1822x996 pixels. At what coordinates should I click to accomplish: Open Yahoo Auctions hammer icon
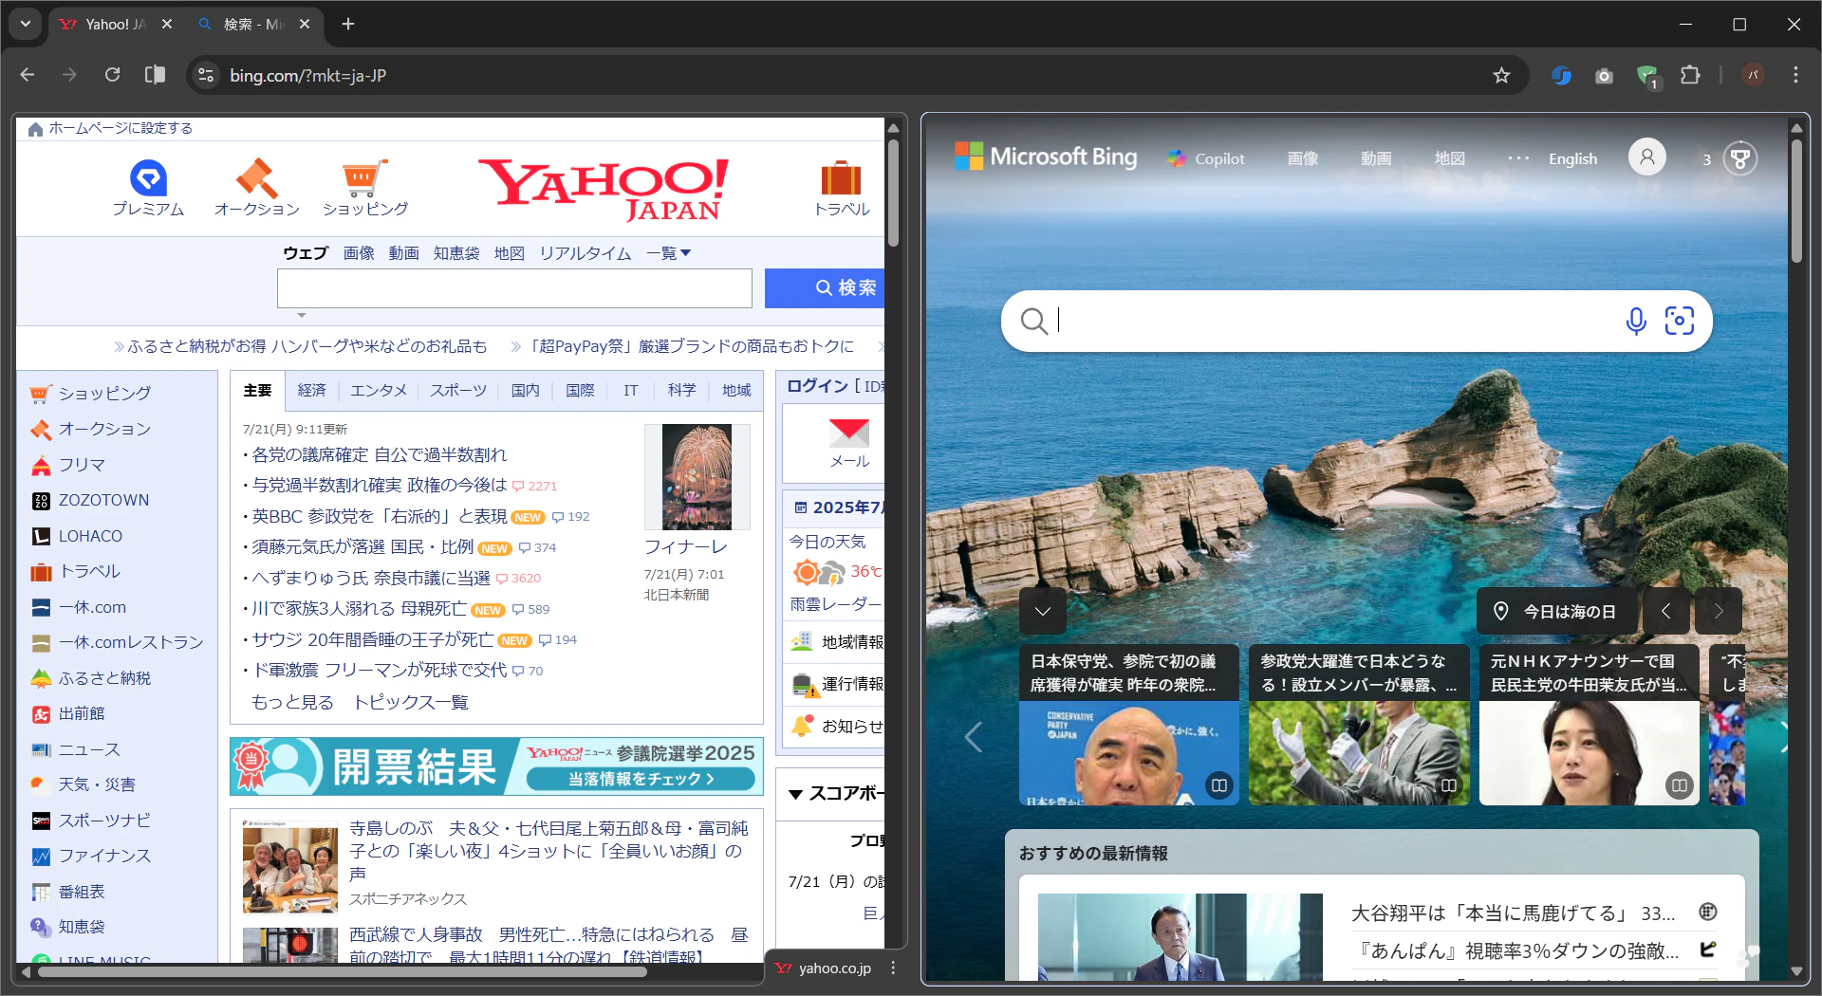(256, 178)
